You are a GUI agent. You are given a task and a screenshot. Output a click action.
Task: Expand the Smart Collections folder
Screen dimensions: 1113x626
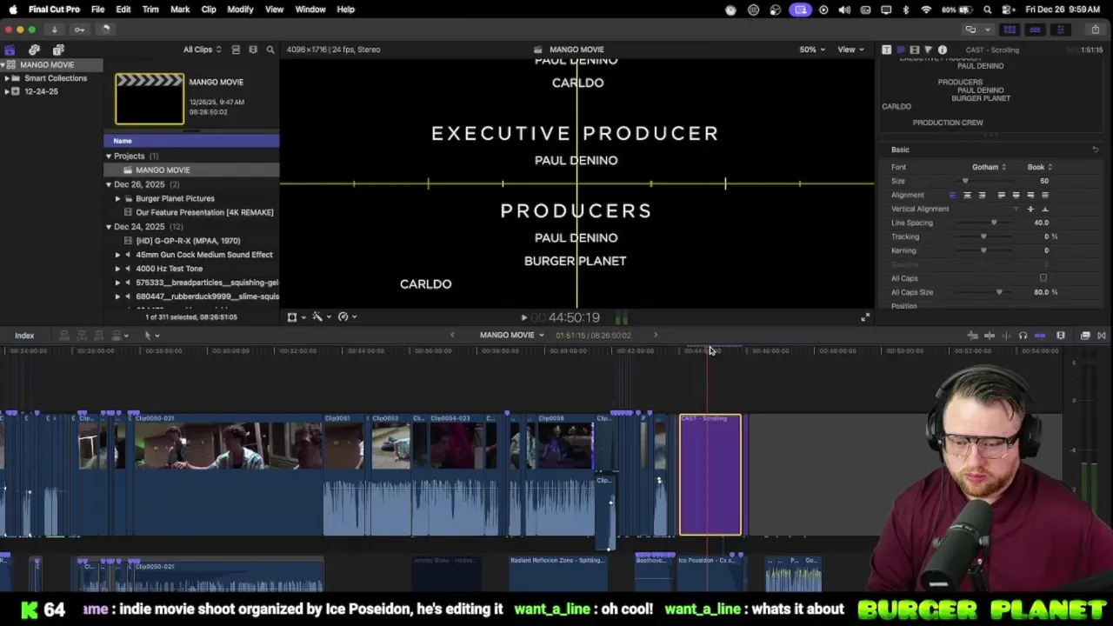tap(7, 78)
